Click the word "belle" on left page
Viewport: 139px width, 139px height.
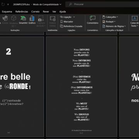[x=21, y=77]
